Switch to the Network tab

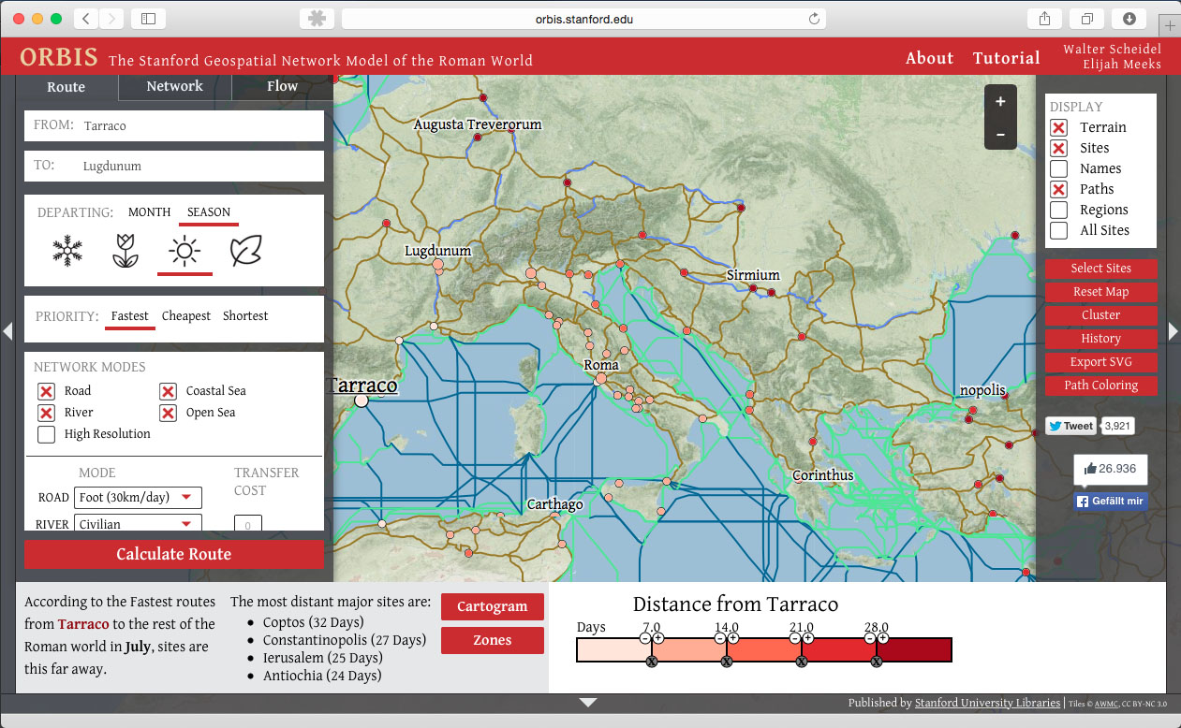pyautogui.click(x=174, y=86)
